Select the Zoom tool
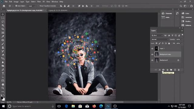This screenshot has width=194, height=109. tap(3, 88)
